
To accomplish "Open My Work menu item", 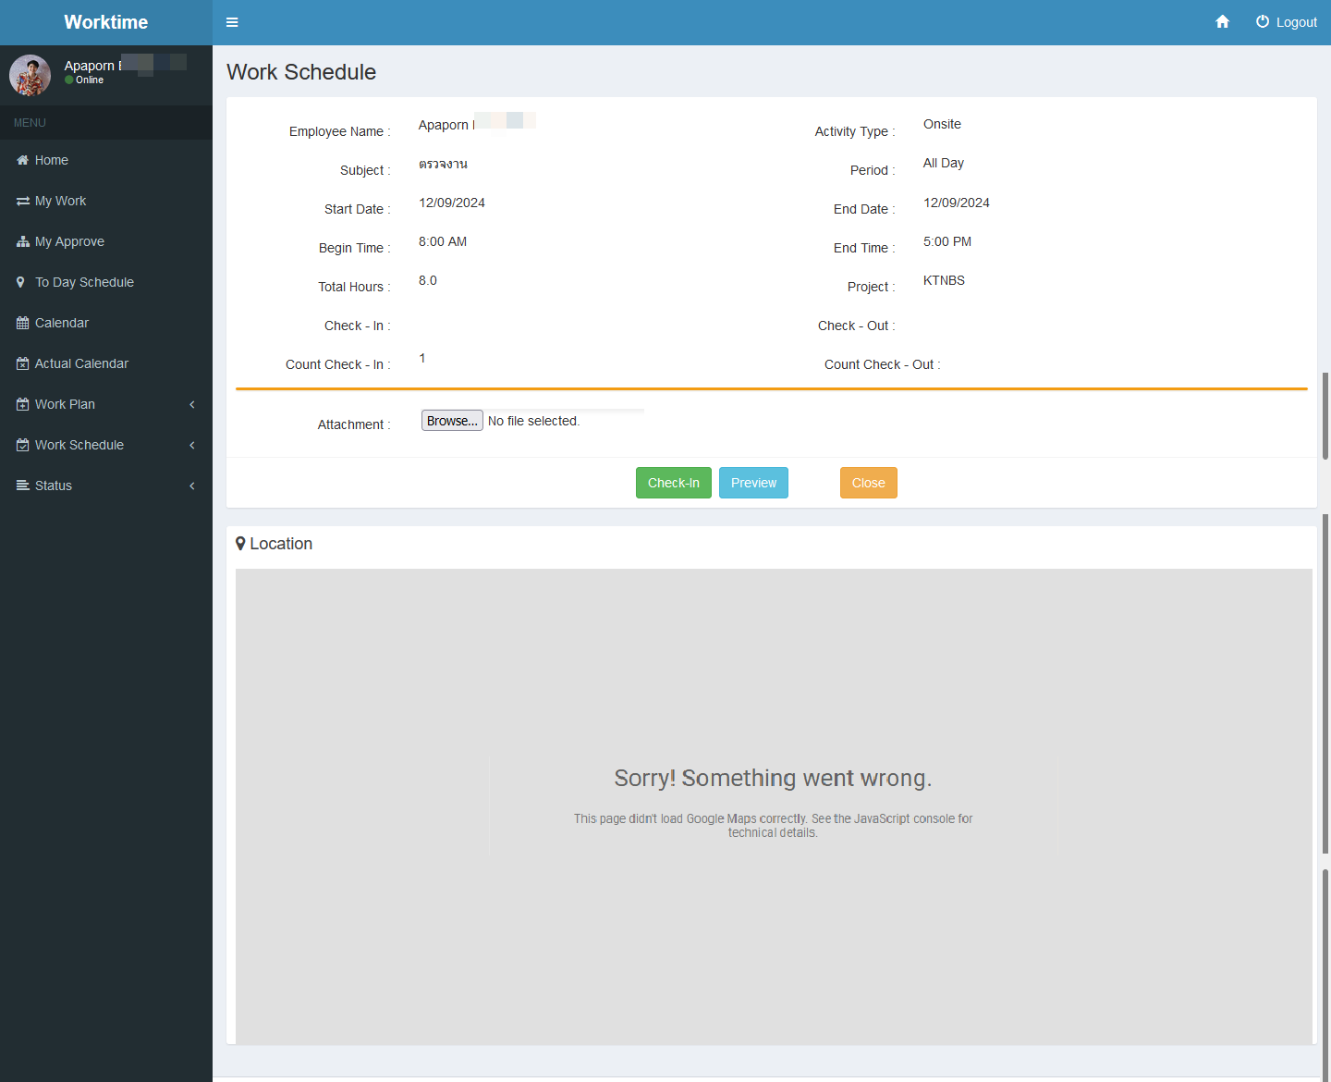I will coord(106,201).
